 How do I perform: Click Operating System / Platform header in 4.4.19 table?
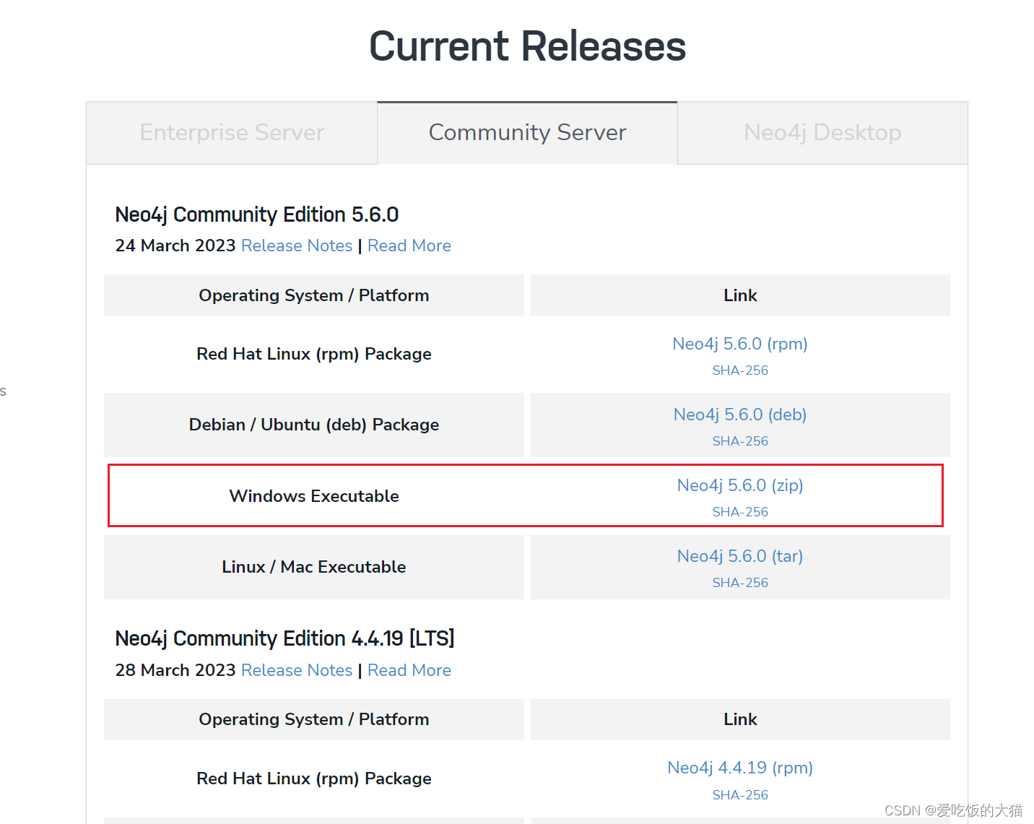(x=314, y=719)
